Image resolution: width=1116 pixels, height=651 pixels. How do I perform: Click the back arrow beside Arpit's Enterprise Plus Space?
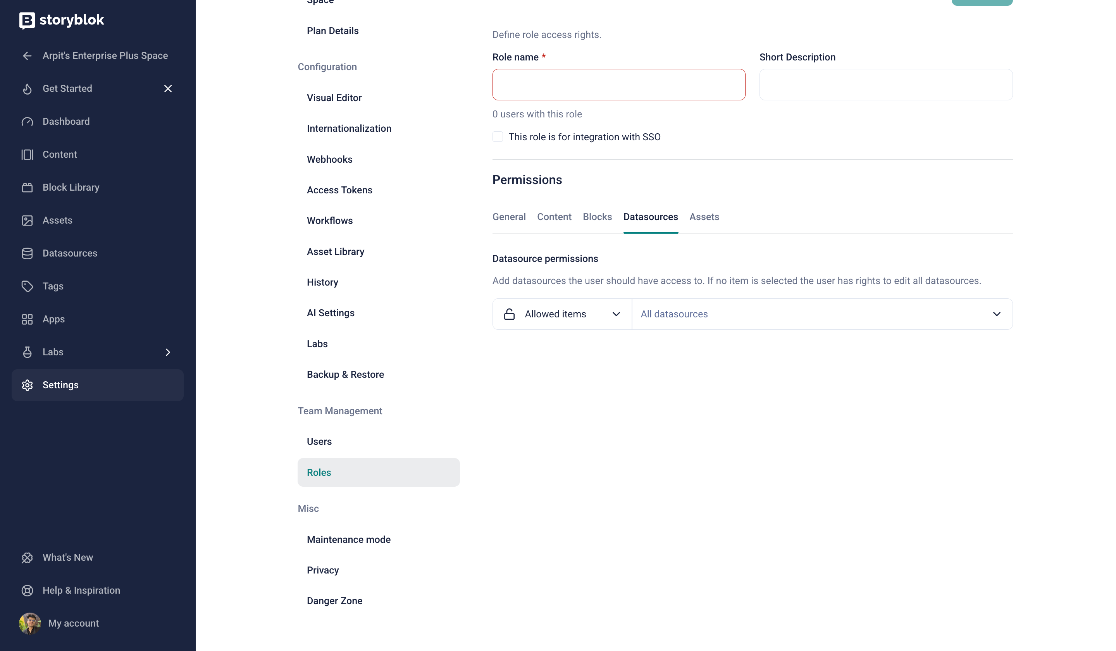(27, 56)
